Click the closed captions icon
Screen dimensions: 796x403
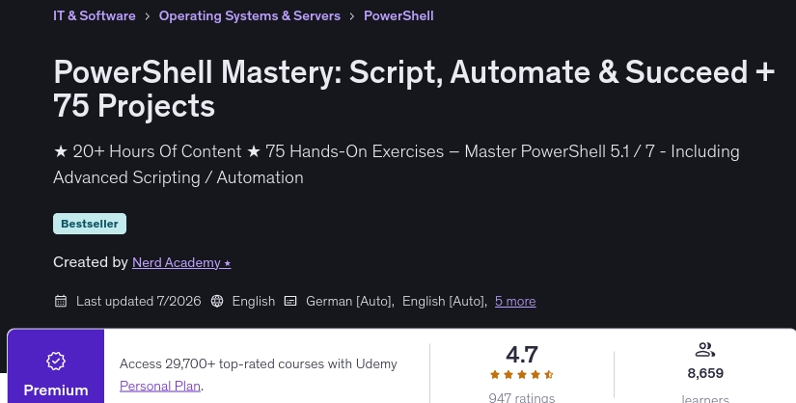(290, 301)
